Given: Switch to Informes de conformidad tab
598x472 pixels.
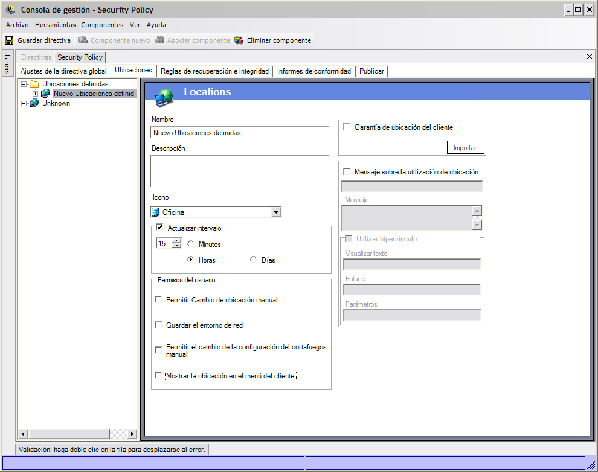Looking at the screenshot, I should coord(314,71).
